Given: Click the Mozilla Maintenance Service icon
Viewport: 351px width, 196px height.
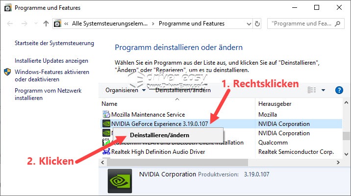Looking at the screenshot, I should (106, 114).
